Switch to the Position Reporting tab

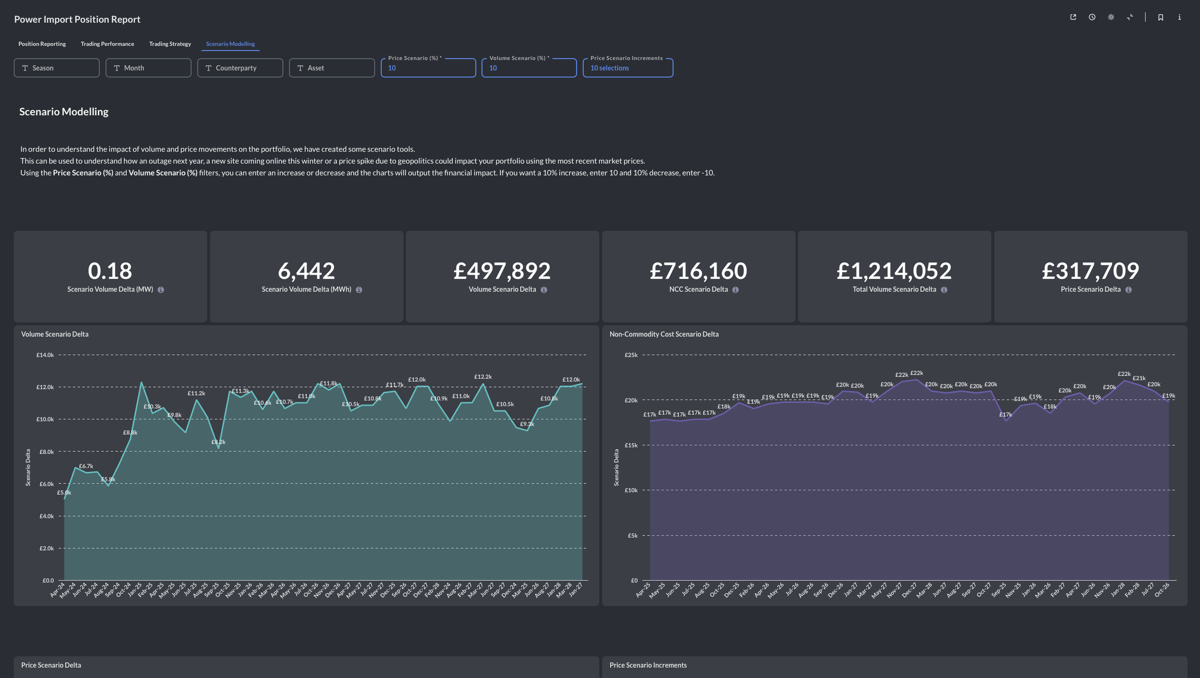coord(42,44)
